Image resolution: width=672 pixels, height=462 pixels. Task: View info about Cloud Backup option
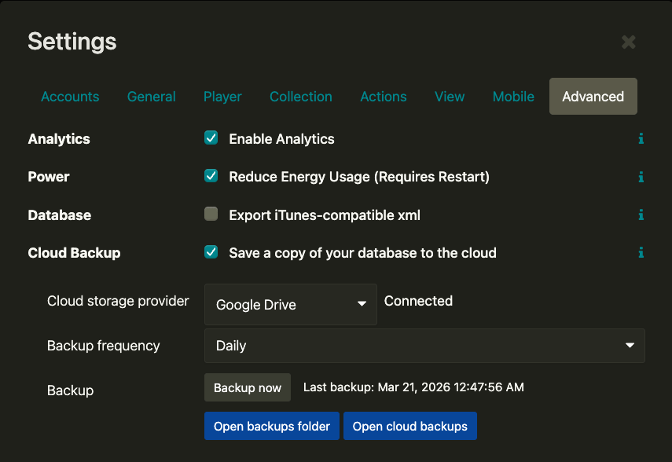[641, 252]
